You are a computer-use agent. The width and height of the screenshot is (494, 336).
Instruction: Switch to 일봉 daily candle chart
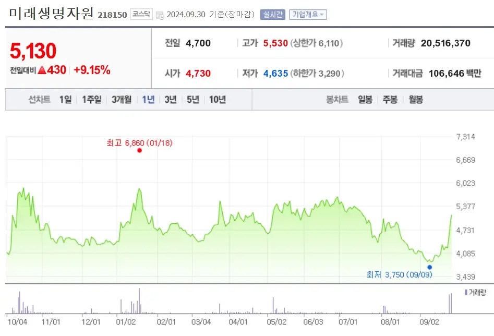365,99
